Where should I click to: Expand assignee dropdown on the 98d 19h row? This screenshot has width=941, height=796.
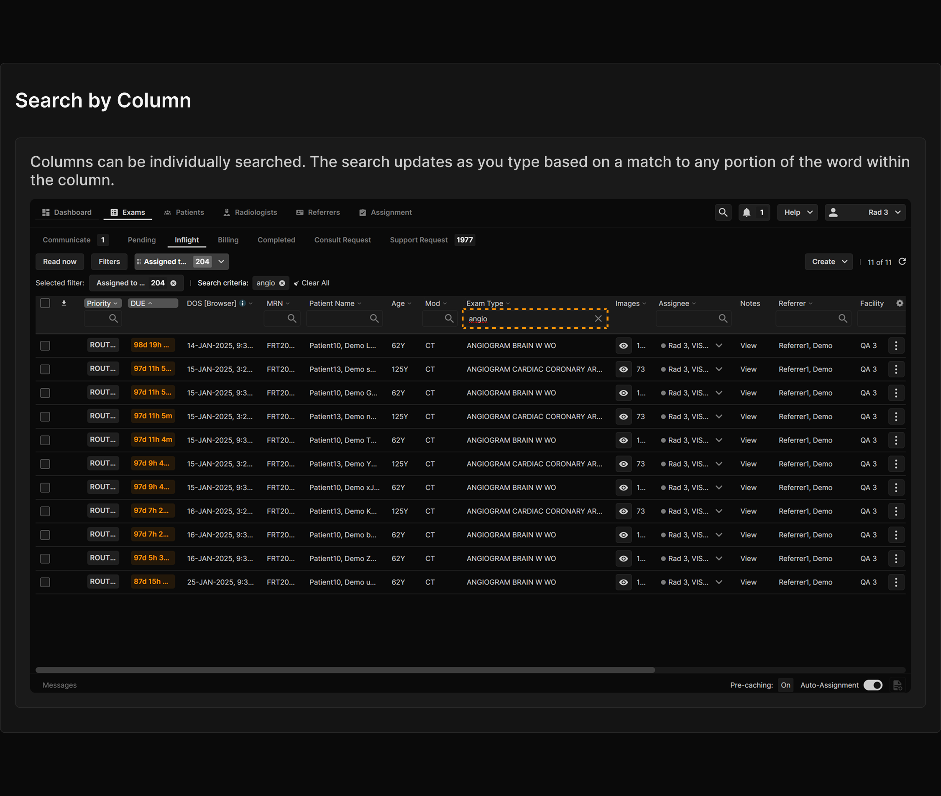tap(719, 346)
